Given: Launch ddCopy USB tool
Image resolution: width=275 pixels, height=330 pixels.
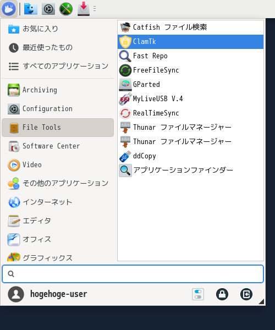Looking at the screenshot, I should click(190, 156).
